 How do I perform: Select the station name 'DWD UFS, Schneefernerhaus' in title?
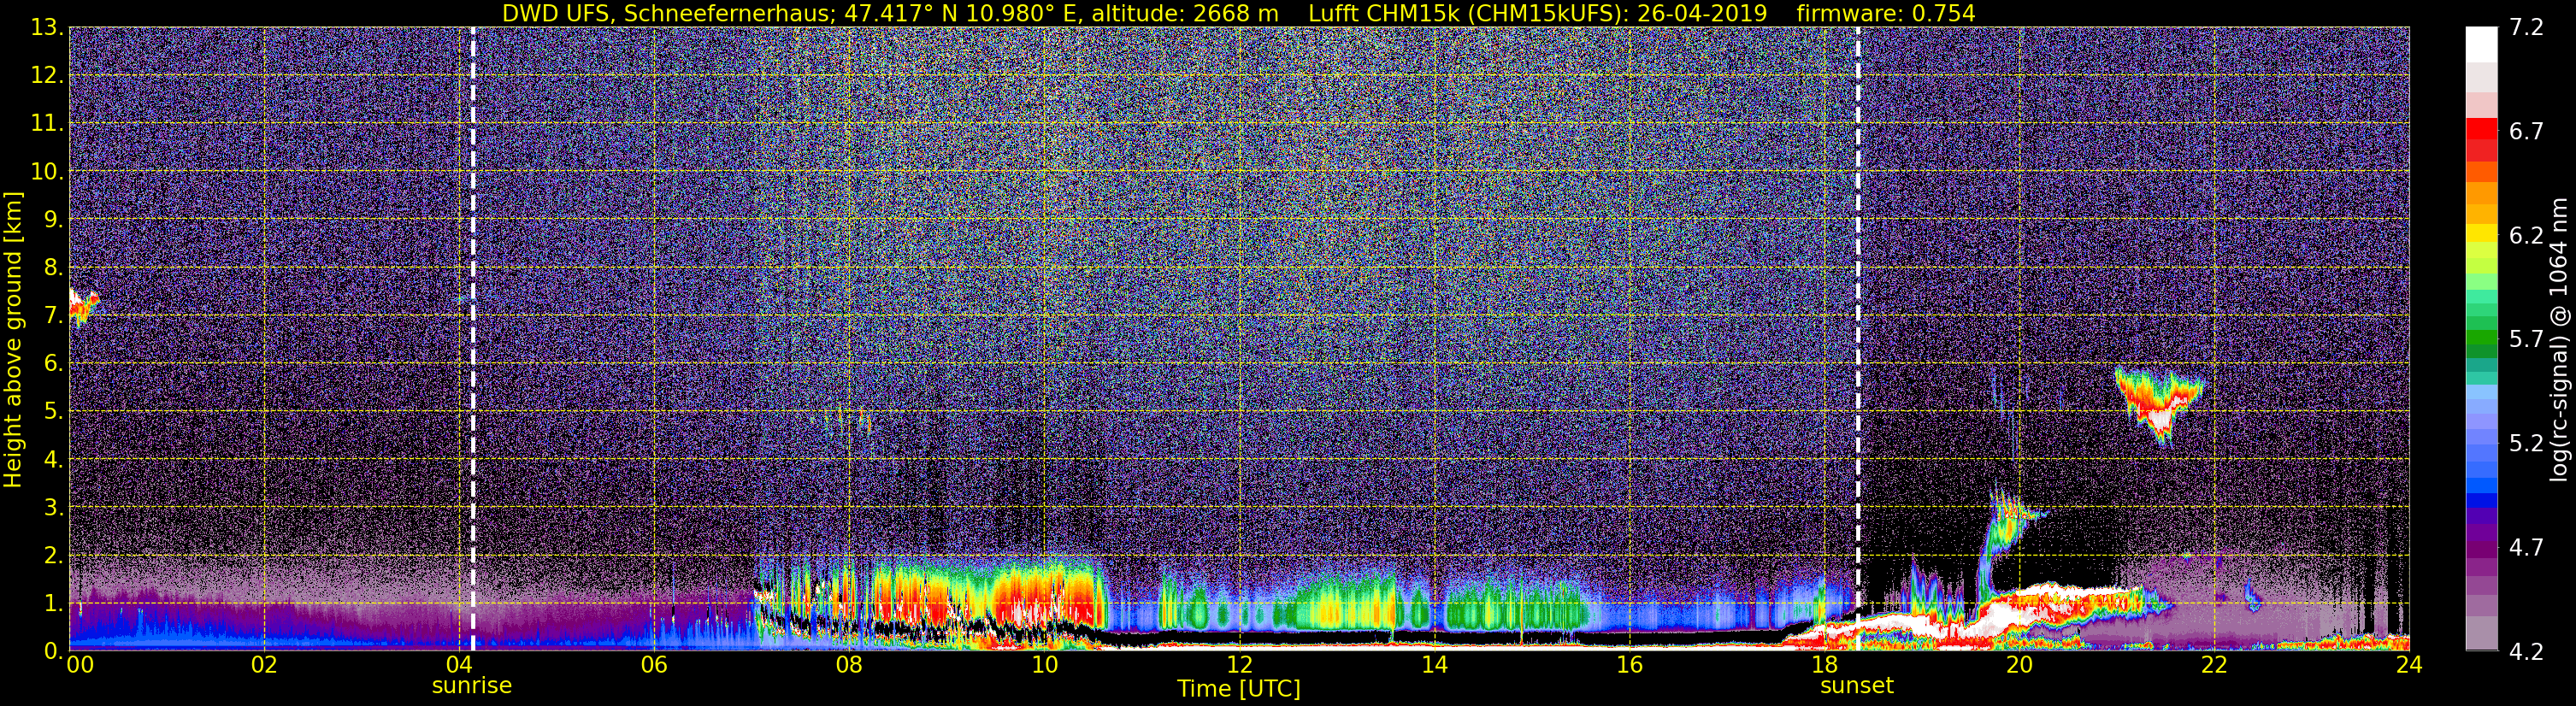[x=666, y=14]
